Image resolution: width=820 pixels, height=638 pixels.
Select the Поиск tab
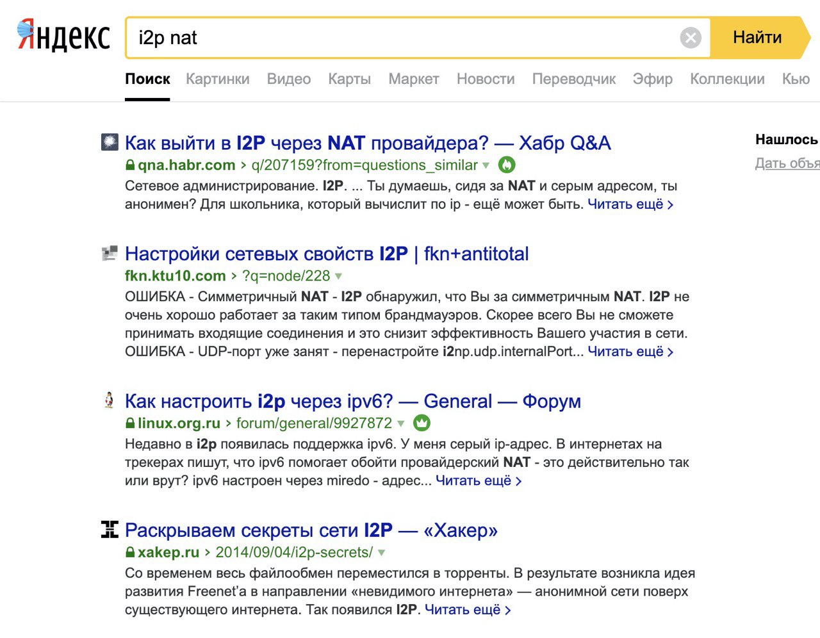point(147,79)
